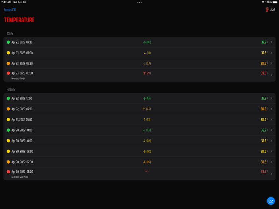Expand chevron for Apr 22, 2022 17:00 entry

coord(271,98)
